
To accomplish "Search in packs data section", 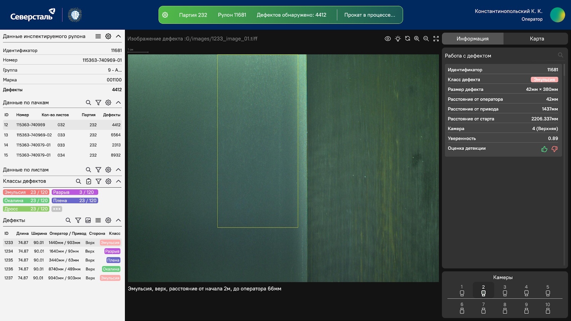I will point(88,103).
